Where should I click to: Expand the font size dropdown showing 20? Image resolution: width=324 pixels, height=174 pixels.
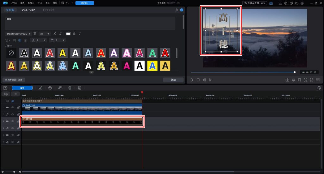pos(45,34)
